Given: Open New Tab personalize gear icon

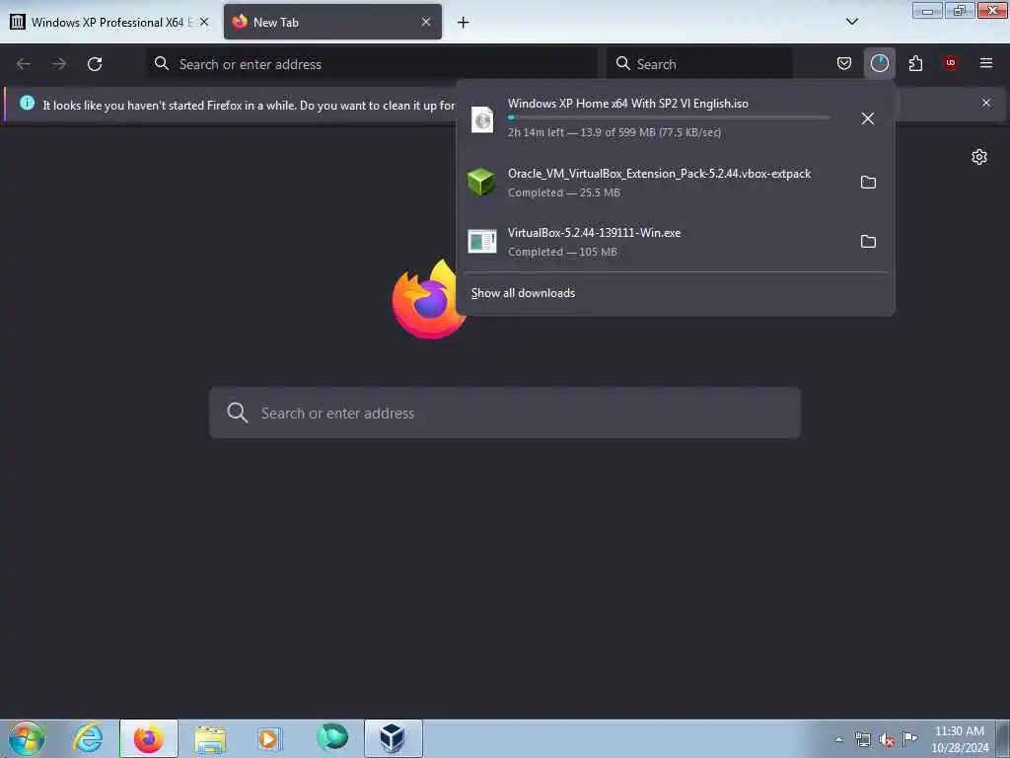Looking at the screenshot, I should pos(979,157).
